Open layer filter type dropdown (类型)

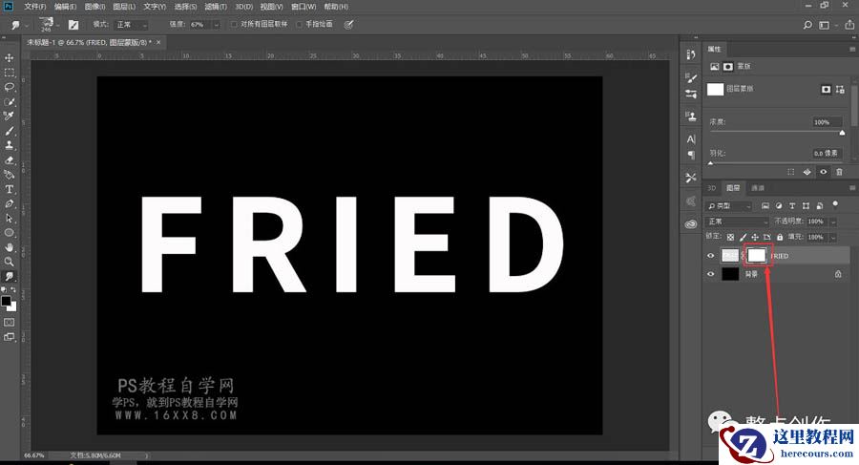coord(729,205)
